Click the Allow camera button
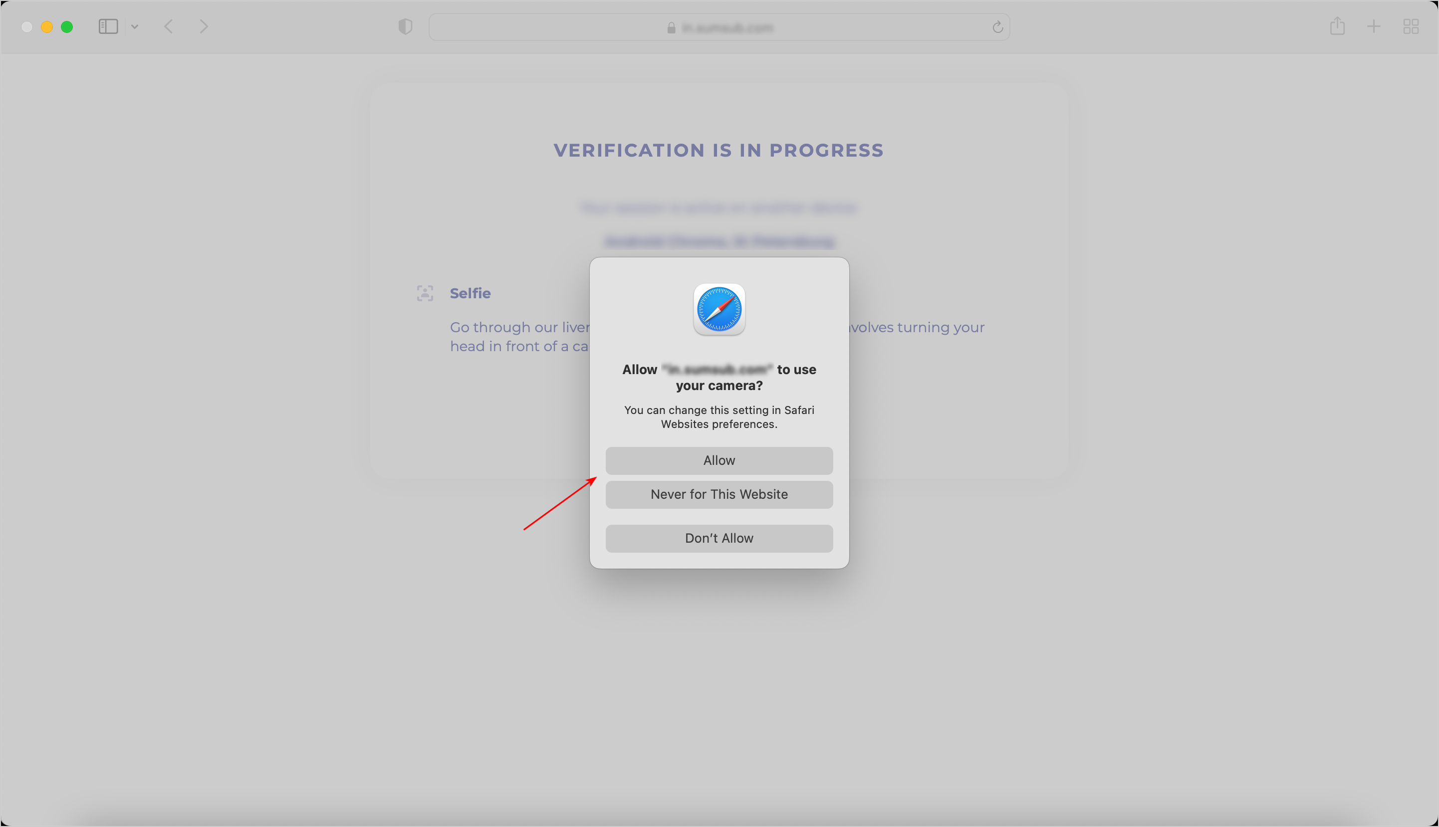 (x=719, y=461)
